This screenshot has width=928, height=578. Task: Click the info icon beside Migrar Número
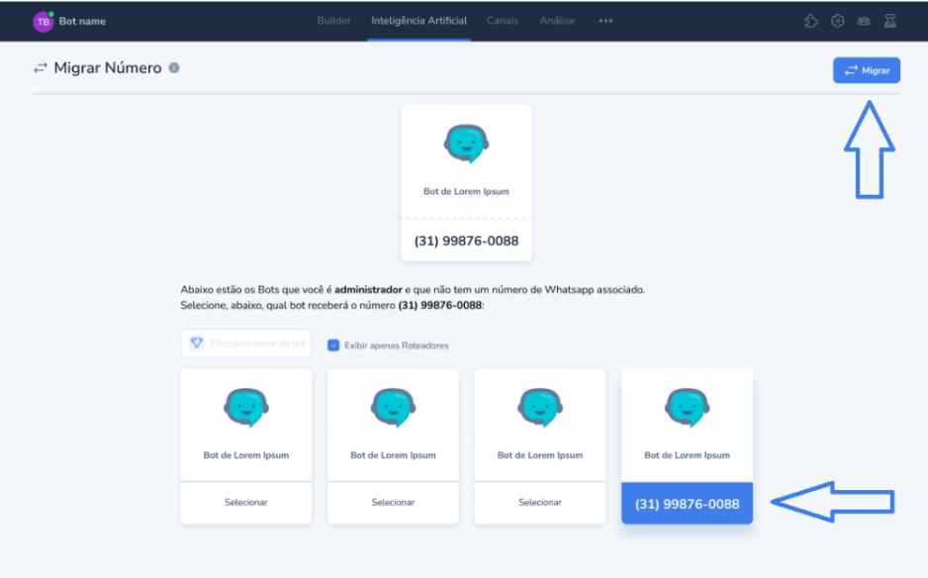(174, 68)
